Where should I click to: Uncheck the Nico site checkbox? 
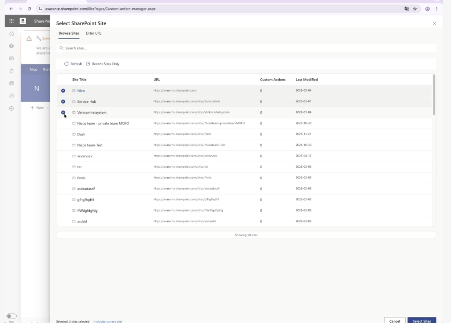point(63,91)
